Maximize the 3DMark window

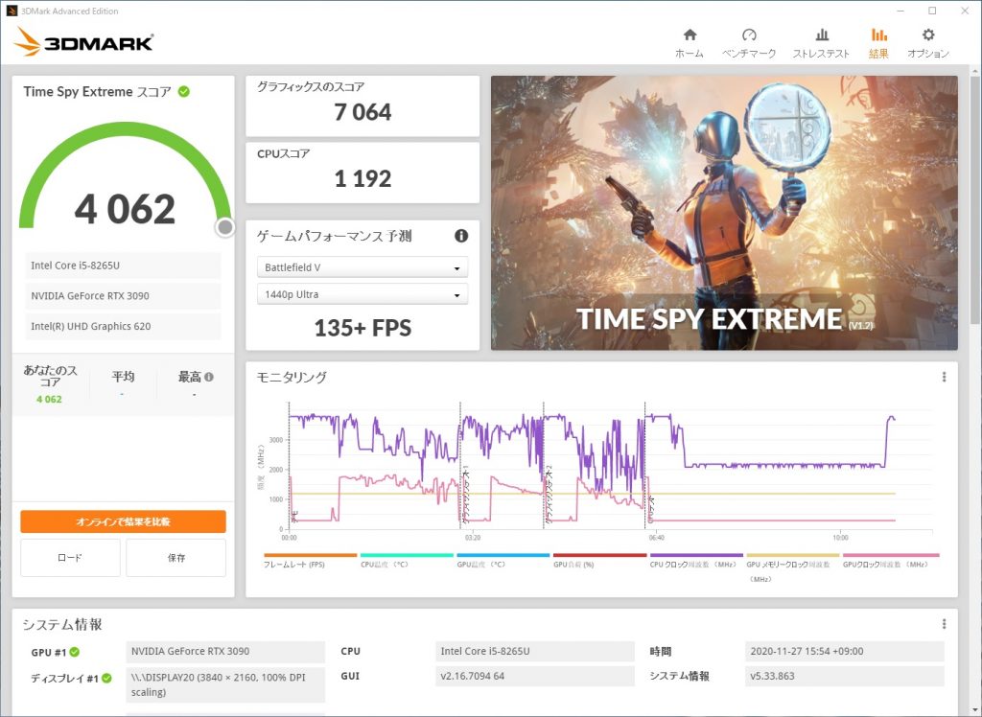pos(932,11)
